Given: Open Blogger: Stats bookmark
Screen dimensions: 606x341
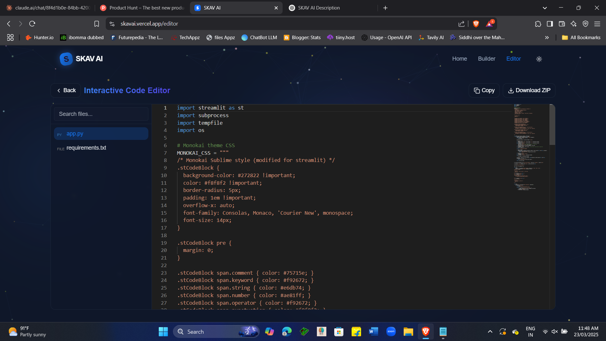Looking at the screenshot, I should (302, 38).
